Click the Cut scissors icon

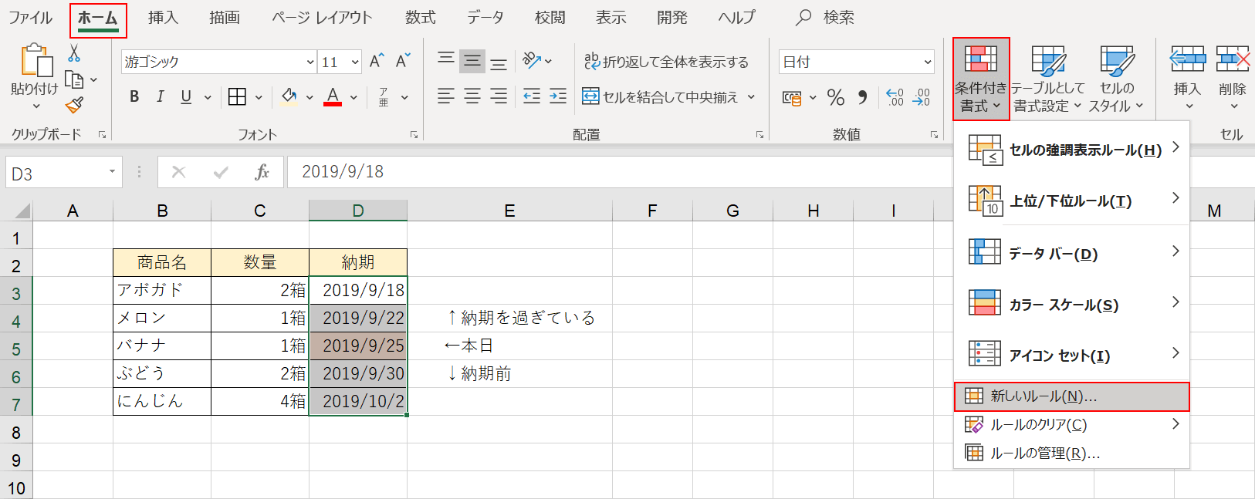click(x=74, y=52)
